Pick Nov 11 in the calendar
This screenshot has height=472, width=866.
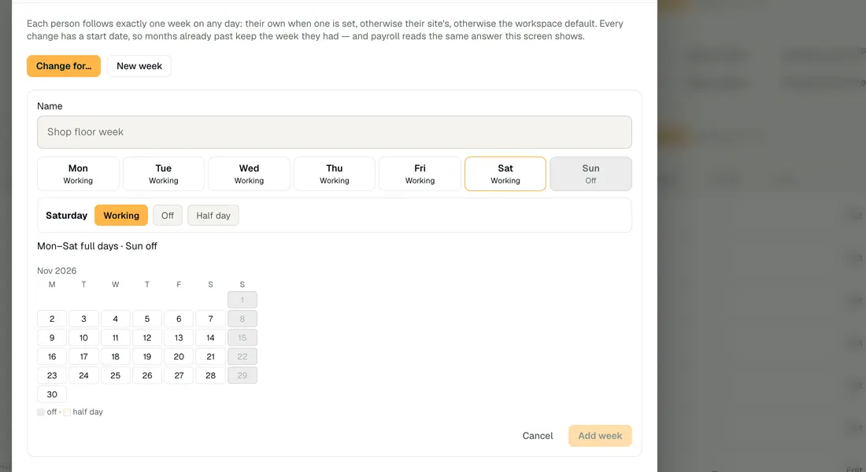[x=116, y=337]
